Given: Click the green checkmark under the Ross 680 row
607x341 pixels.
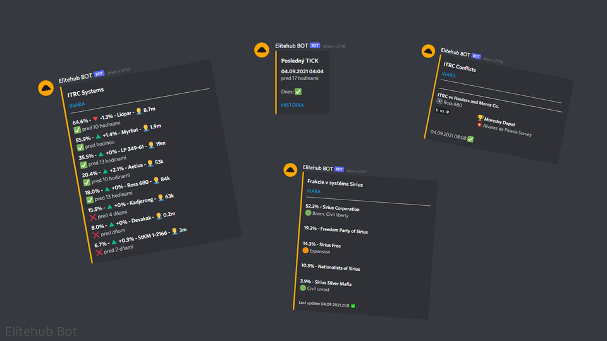Looking at the screenshot, I should pyautogui.click(x=89, y=200).
